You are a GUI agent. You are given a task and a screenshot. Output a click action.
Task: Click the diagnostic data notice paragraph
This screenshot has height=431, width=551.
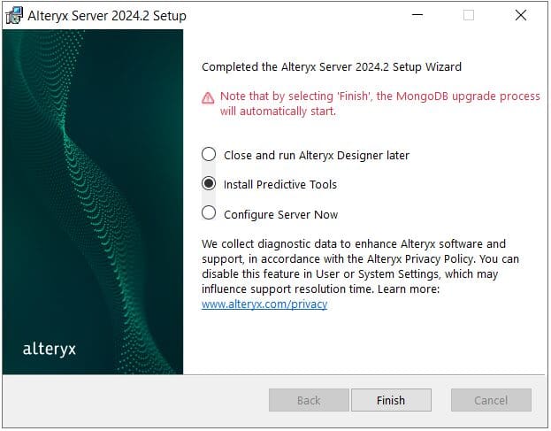pos(360,266)
